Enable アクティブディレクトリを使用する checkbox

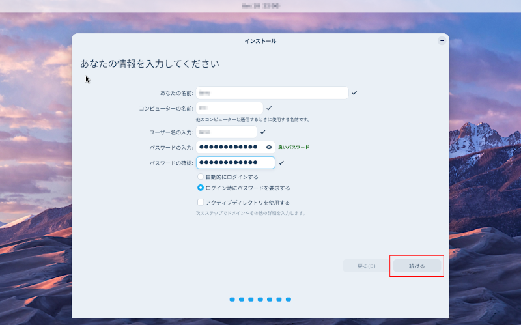[201, 203]
